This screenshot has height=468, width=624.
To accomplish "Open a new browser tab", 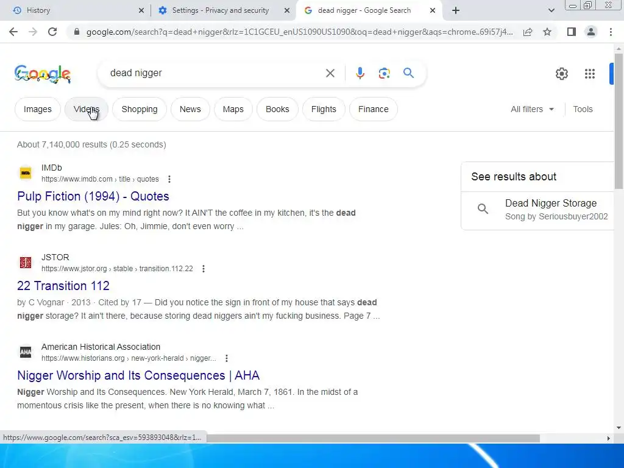I will click(x=456, y=10).
